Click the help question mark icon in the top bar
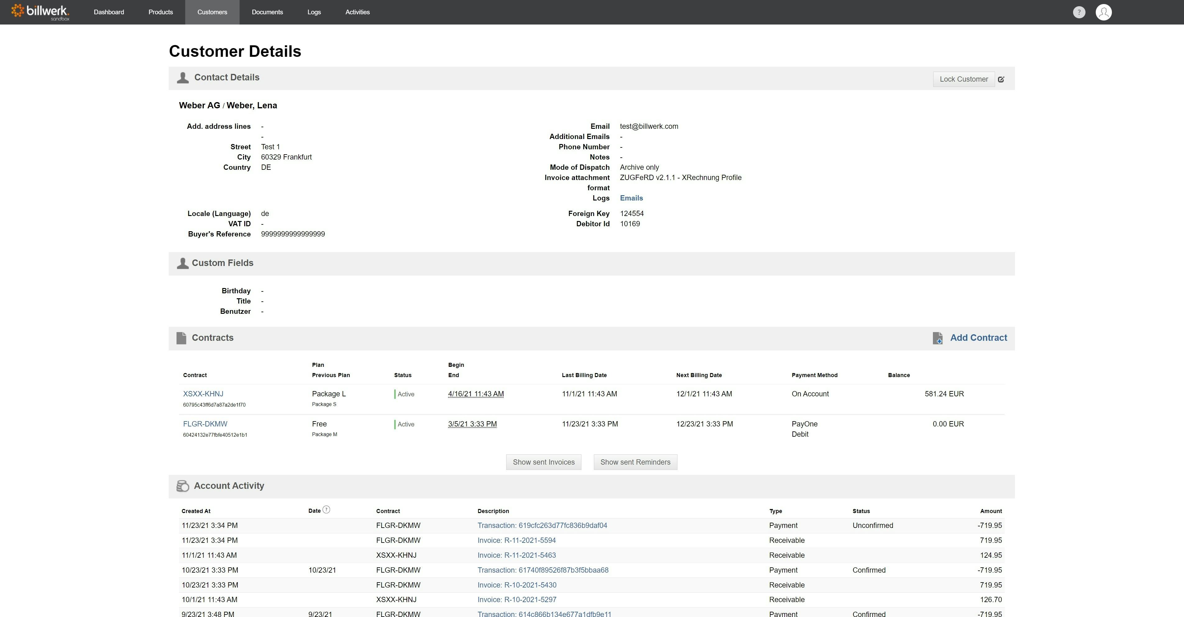Image resolution: width=1184 pixels, height=617 pixels. click(1079, 12)
